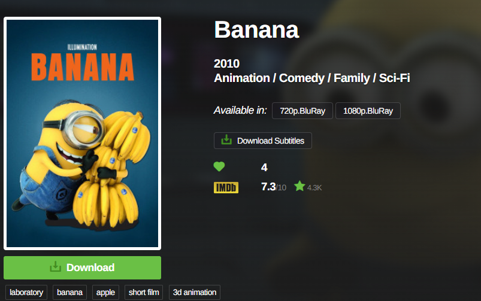Click the Animation / Comedy / Family / Sci-Fi genres line
481x301 pixels.
[312, 78]
